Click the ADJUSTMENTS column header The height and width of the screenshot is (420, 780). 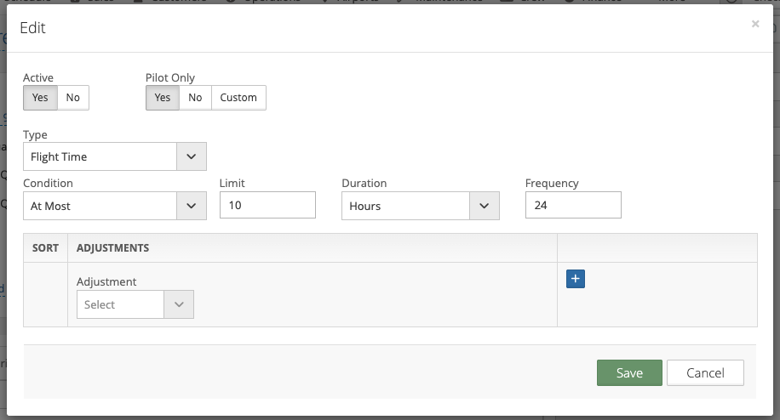[x=112, y=248]
